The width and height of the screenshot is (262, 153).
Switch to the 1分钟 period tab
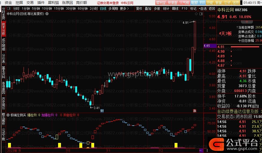26,8
